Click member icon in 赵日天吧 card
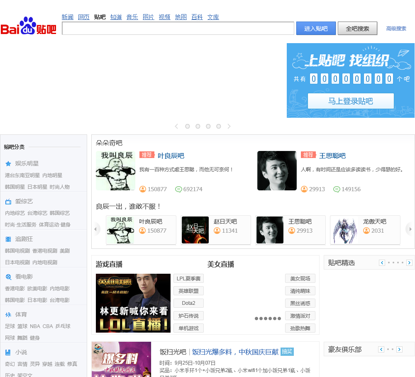This screenshot has width=415, height=377. point(217,231)
